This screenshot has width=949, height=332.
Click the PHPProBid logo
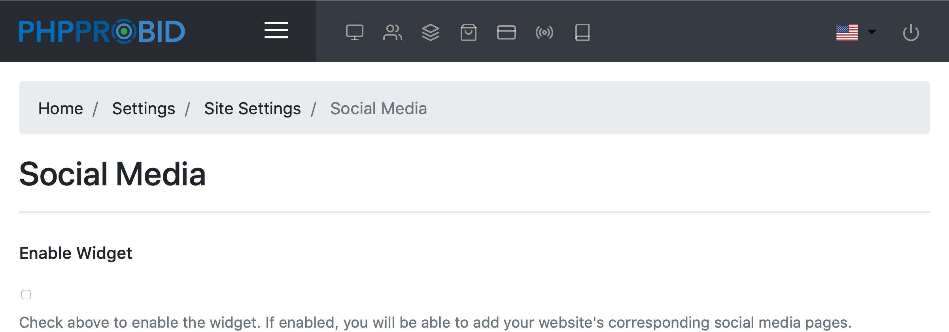point(102,31)
